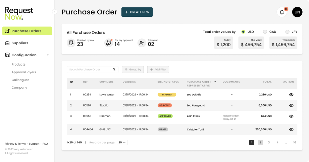Image resolution: width=309 pixels, height=162 pixels.
Task: Click the Follow up person icon
Action: pyautogui.click(x=142, y=43)
